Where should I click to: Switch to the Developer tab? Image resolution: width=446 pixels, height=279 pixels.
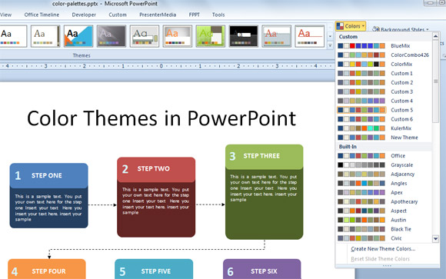tap(84, 15)
